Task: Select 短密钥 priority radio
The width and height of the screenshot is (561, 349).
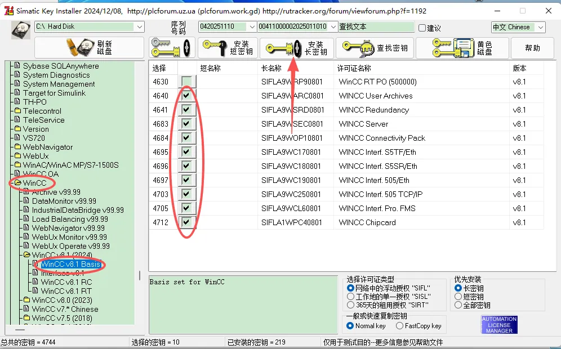Action: 458,297
